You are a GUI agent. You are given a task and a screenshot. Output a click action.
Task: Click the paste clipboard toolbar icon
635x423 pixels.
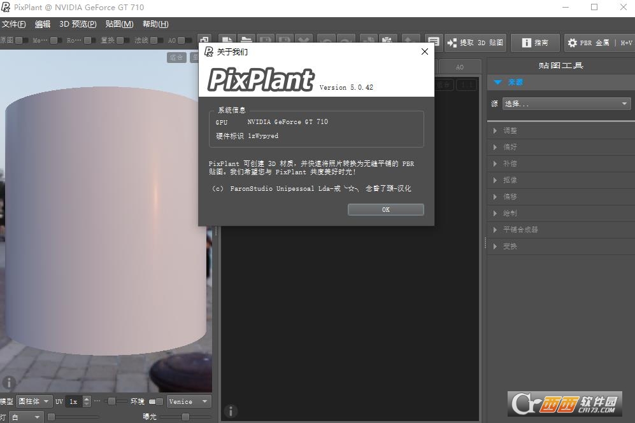(388, 39)
